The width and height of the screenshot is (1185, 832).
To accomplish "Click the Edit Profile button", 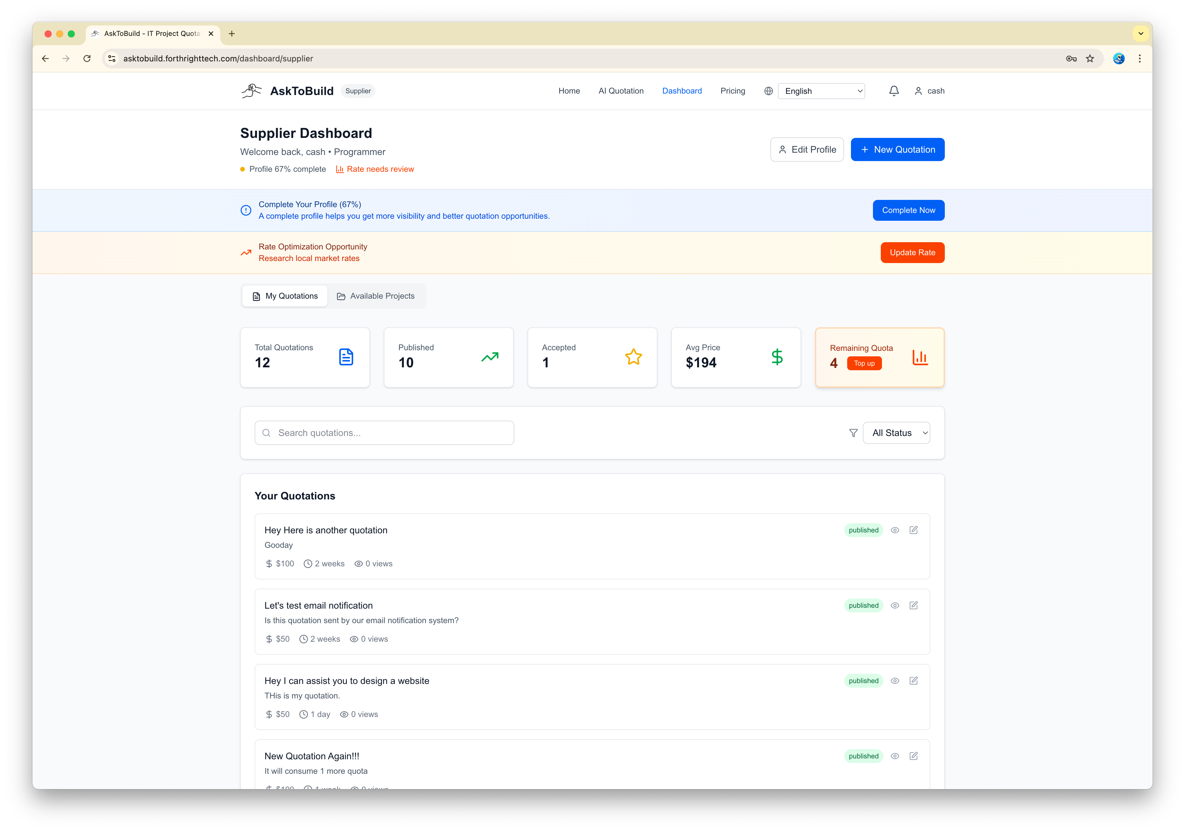I will pyautogui.click(x=807, y=150).
